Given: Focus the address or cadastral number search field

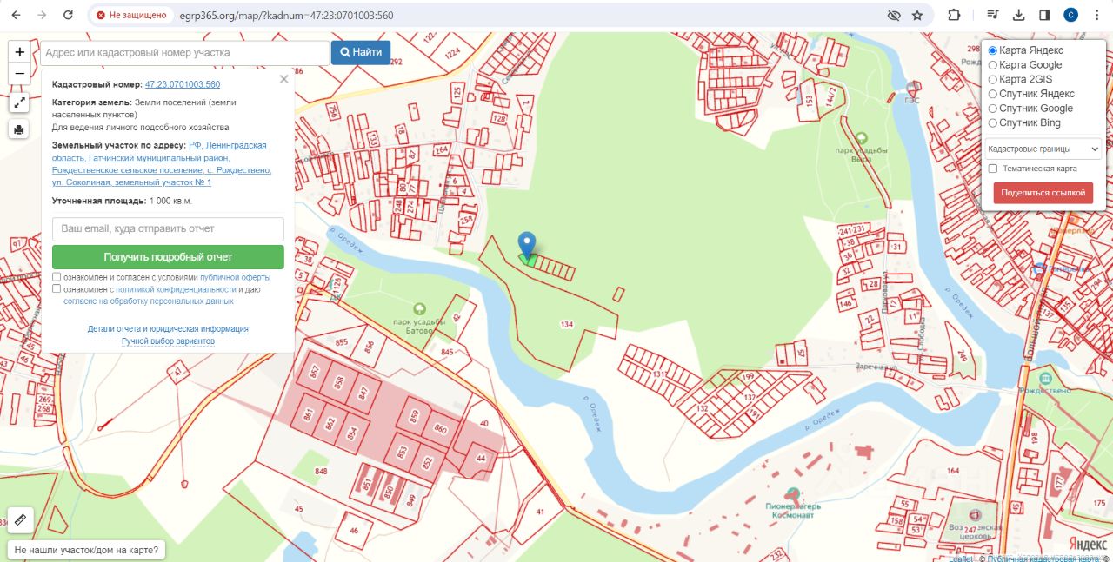Looking at the screenshot, I should [x=185, y=53].
